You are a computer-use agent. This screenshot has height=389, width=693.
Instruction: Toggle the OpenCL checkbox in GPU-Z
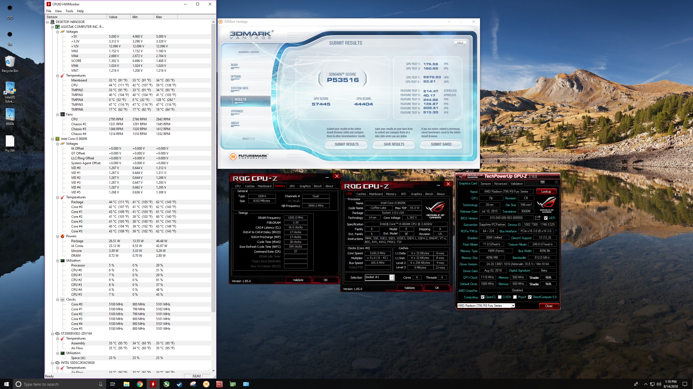(x=482, y=297)
